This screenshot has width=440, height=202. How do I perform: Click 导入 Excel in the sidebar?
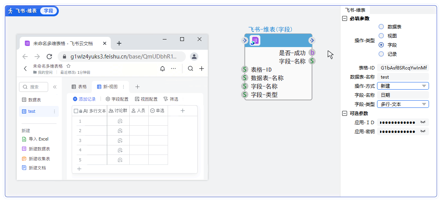(35, 139)
